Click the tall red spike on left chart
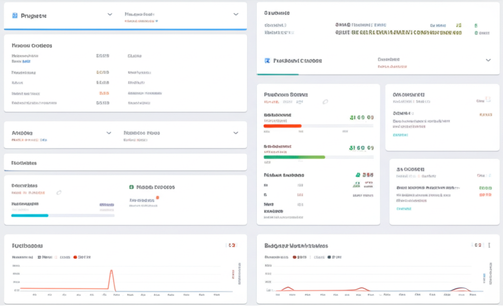Screen dimensions: 503x306 pos(112,279)
